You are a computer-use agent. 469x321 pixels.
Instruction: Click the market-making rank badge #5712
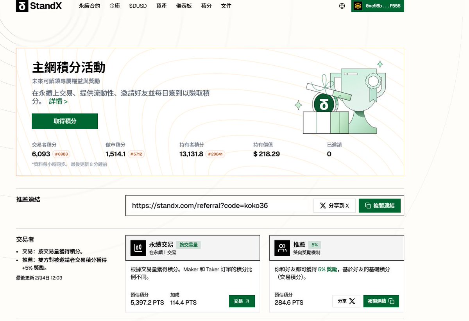pos(136,154)
